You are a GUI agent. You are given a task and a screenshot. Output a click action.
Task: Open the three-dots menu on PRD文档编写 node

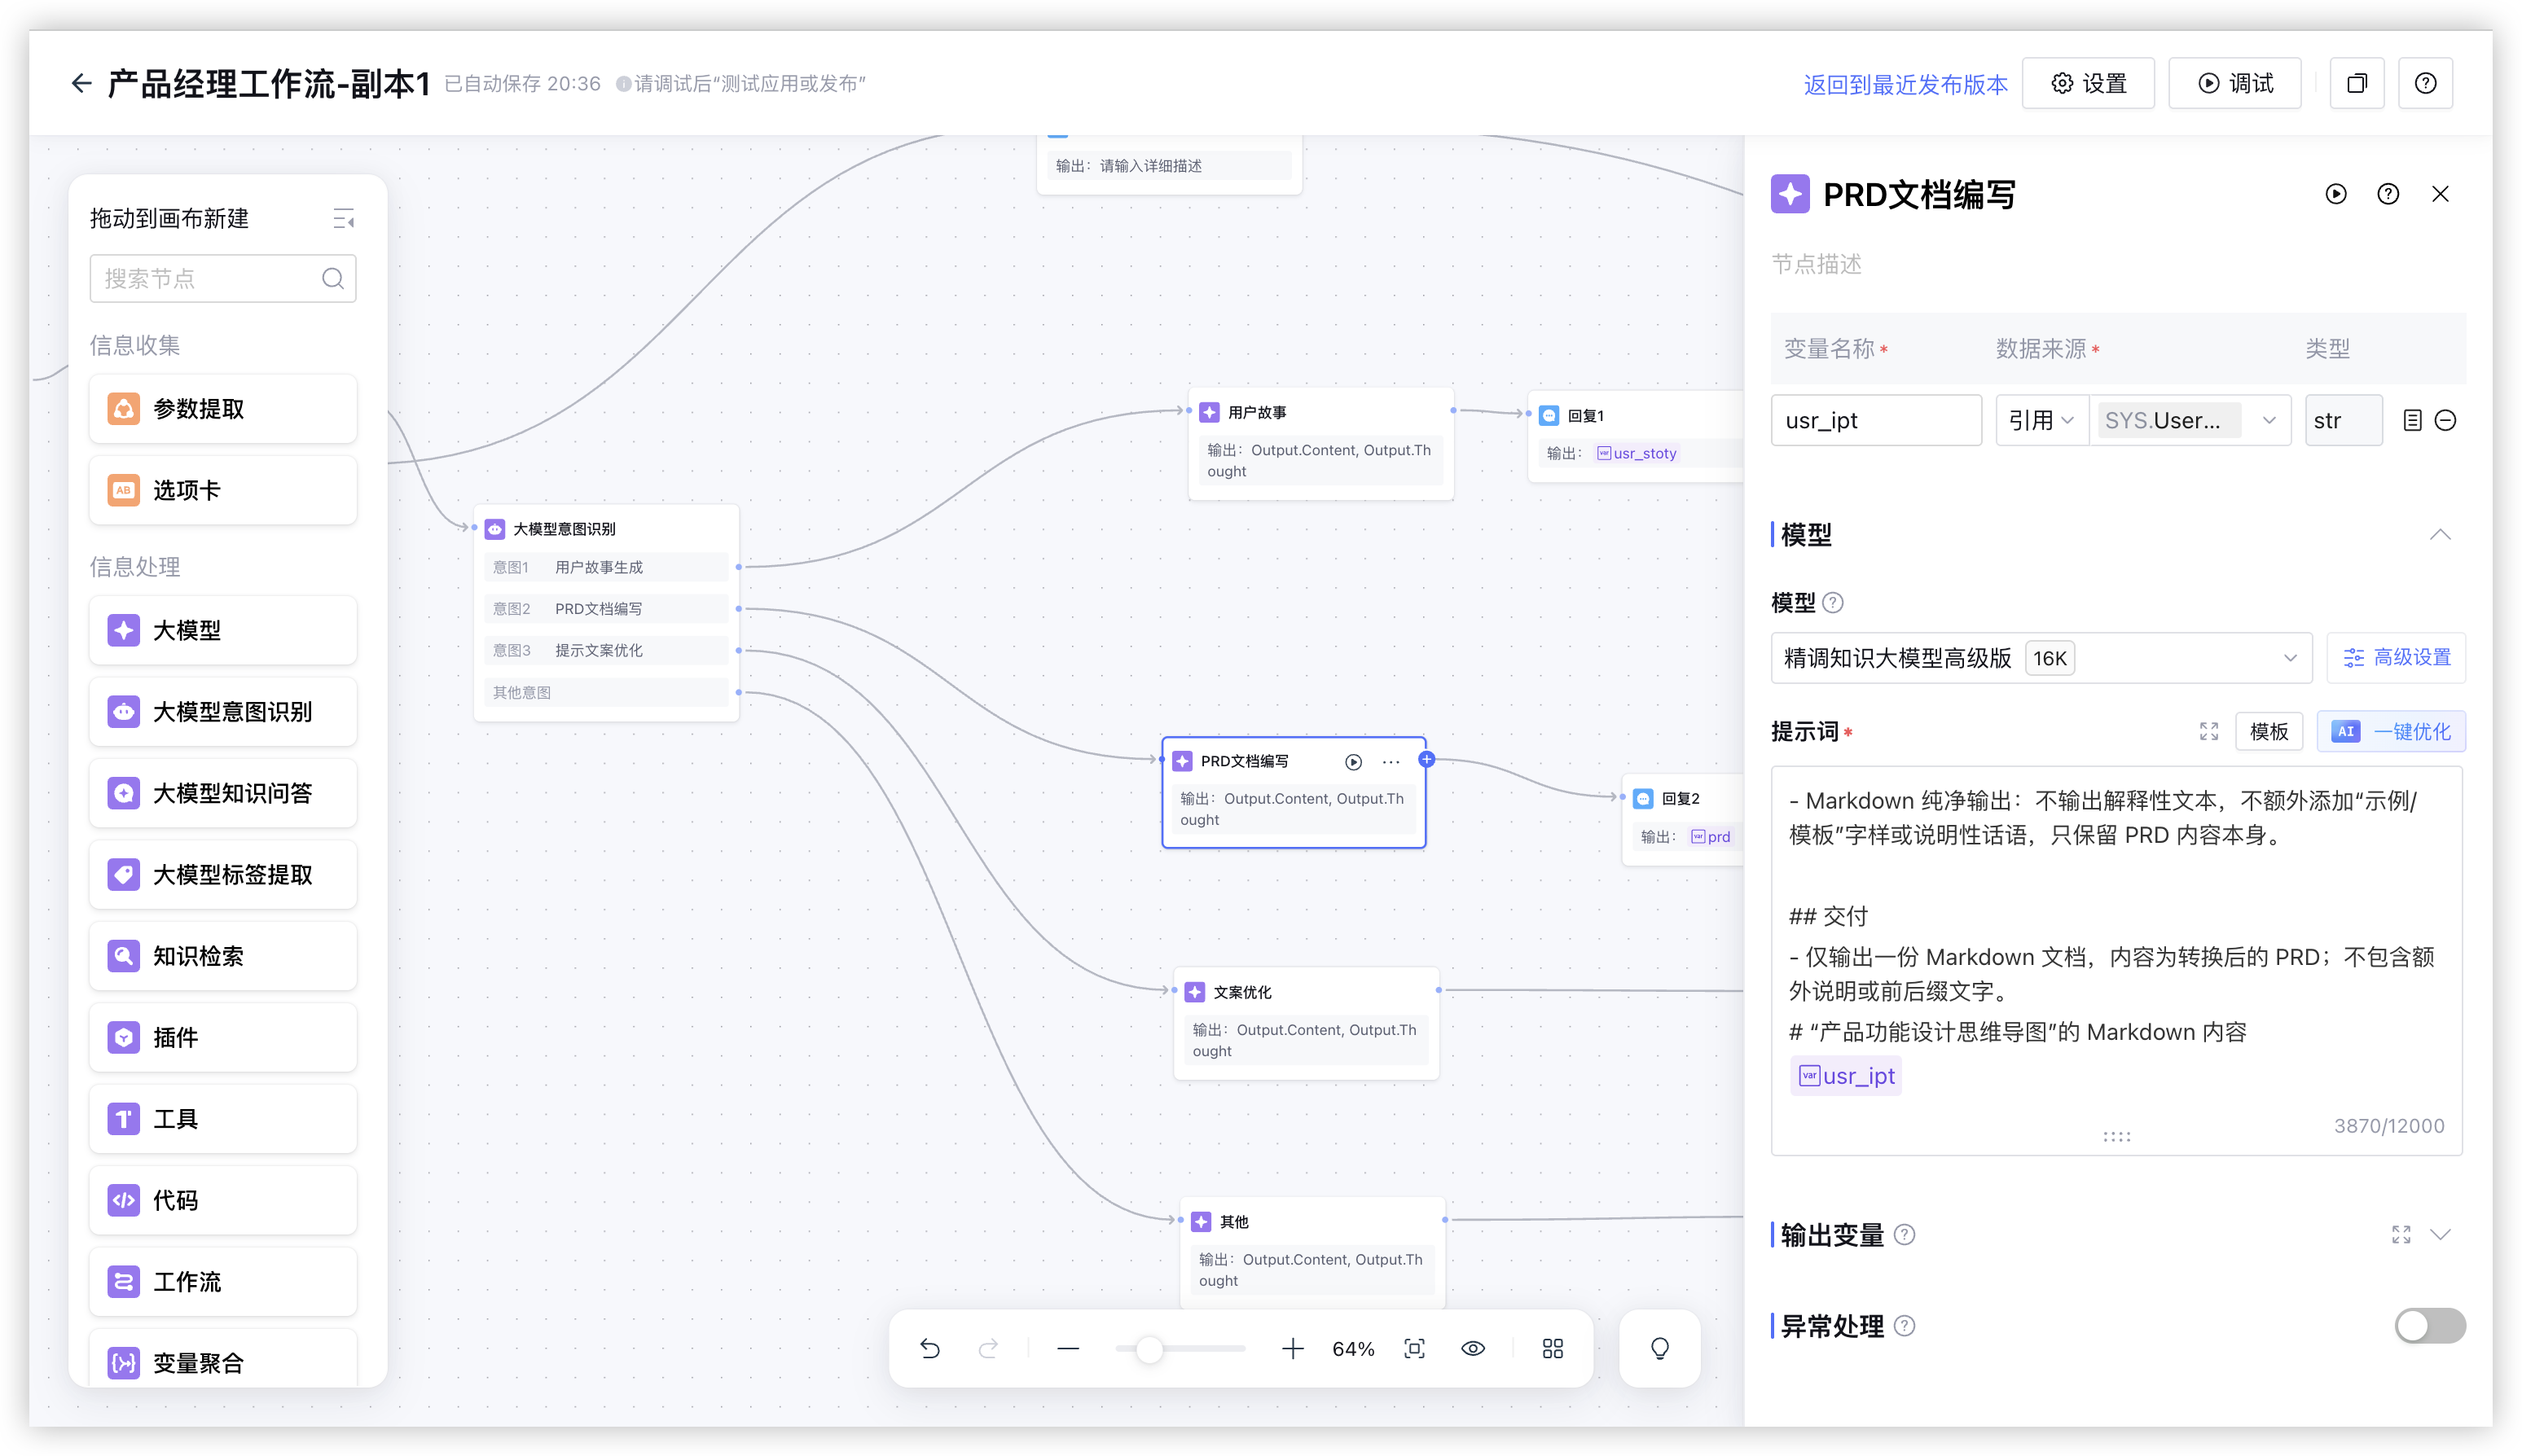click(1391, 762)
